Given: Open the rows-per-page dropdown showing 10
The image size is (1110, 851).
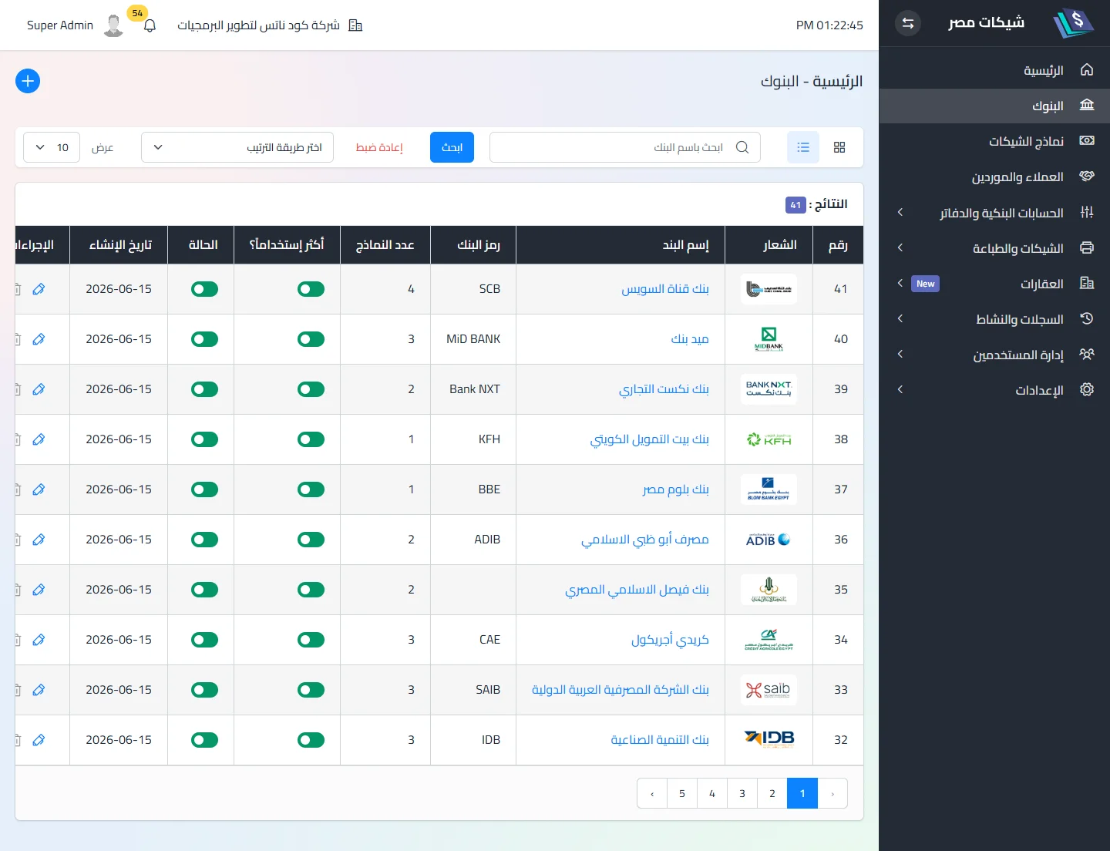Looking at the screenshot, I should (x=52, y=147).
